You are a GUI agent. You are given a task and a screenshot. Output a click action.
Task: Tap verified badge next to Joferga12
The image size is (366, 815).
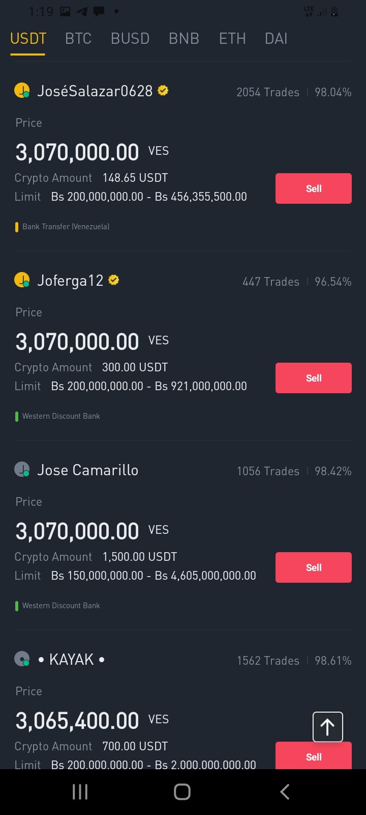[114, 280]
